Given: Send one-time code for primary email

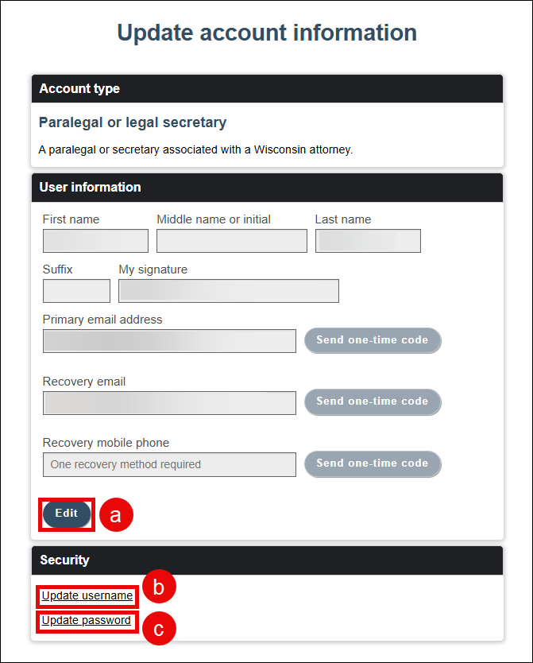Looking at the screenshot, I should (x=372, y=340).
